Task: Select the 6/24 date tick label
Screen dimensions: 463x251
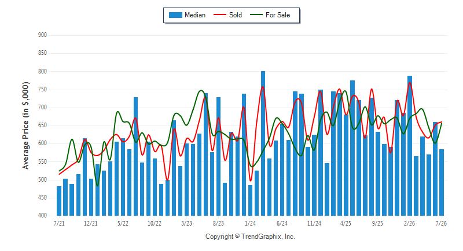Action: tap(282, 223)
